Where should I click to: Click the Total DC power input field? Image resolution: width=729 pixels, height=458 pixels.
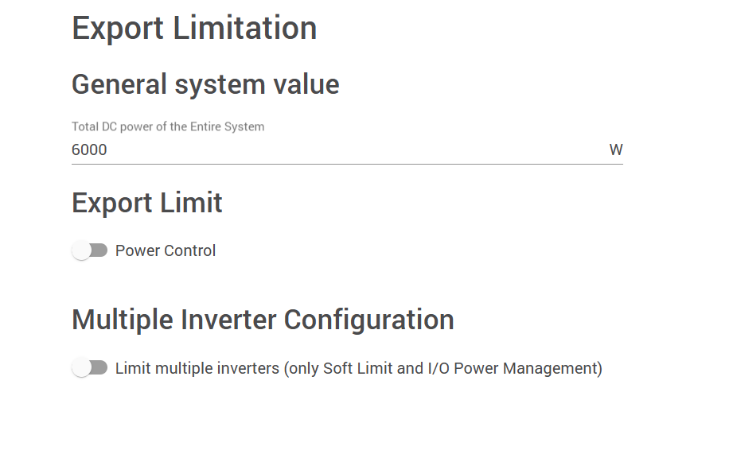pyautogui.click(x=334, y=149)
